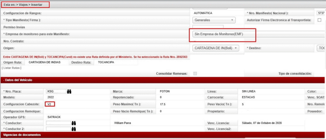Expand the Empresa de monitoreo dropdown

223,34
